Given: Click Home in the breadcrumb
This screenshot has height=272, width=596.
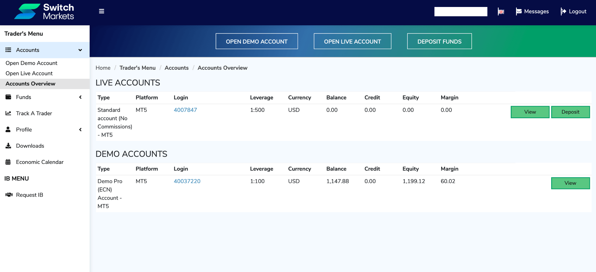Looking at the screenshot, I should [103, 68].
